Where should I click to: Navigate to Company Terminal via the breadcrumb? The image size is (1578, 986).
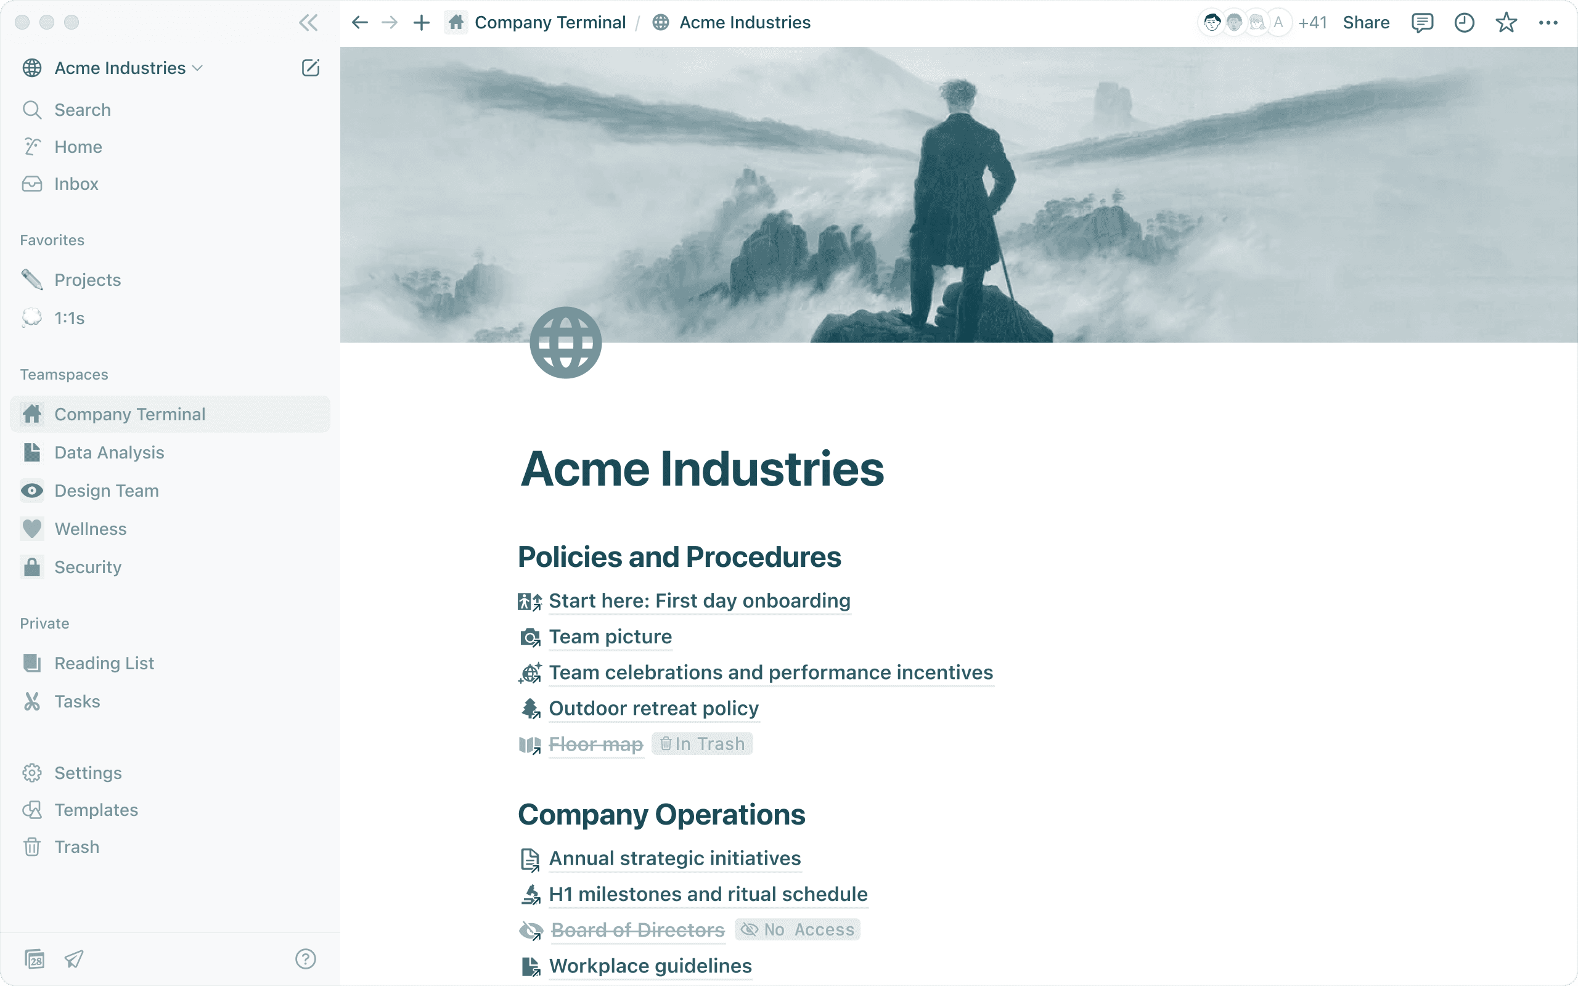coord(550,22)
